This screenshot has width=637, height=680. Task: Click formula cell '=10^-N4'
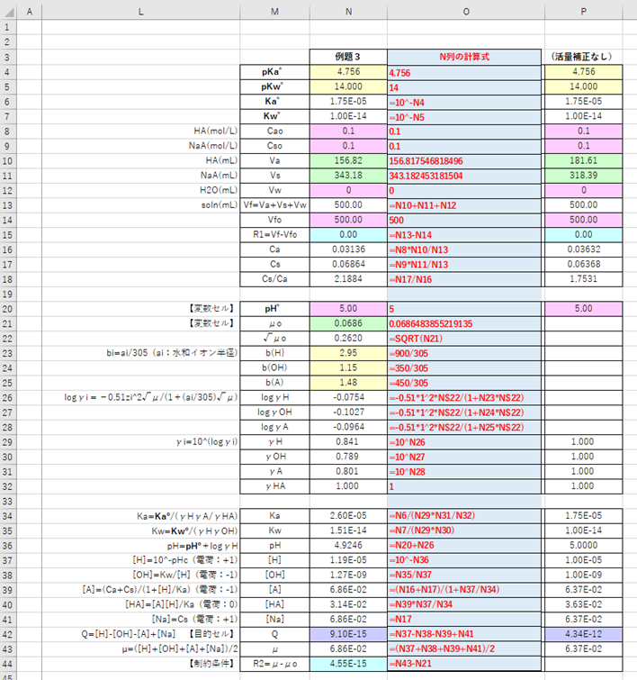(464, 103)
